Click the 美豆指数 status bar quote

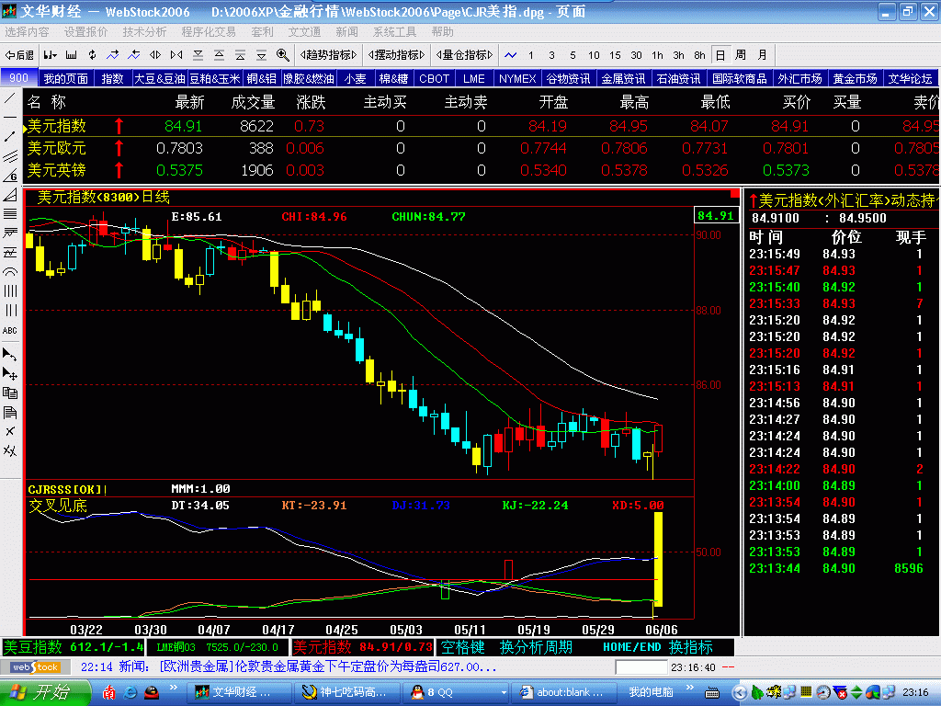pos(74,647)
